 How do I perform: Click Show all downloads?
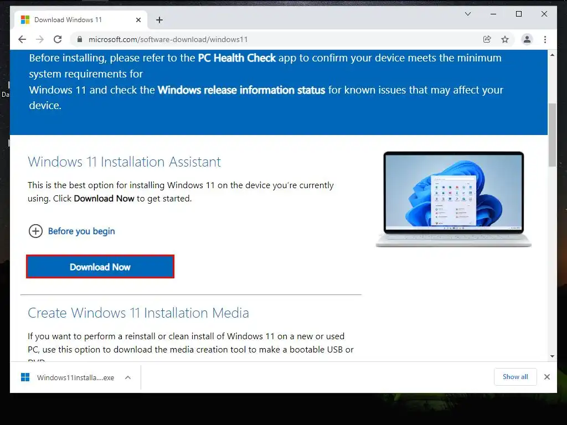pos(516,377)
